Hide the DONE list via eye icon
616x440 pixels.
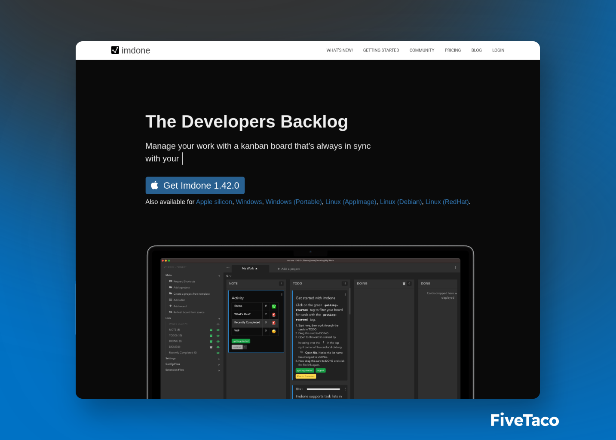(x=218, y=347)
